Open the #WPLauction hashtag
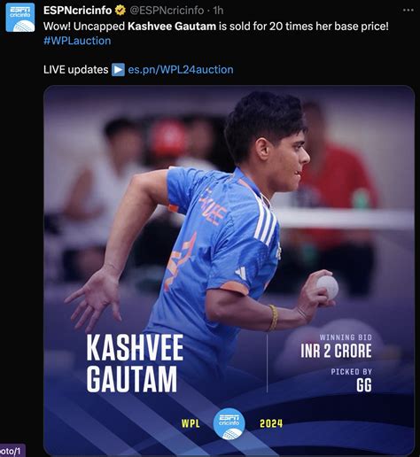The image size is (420, 457). pyautogui.click(x=77, y=41)
